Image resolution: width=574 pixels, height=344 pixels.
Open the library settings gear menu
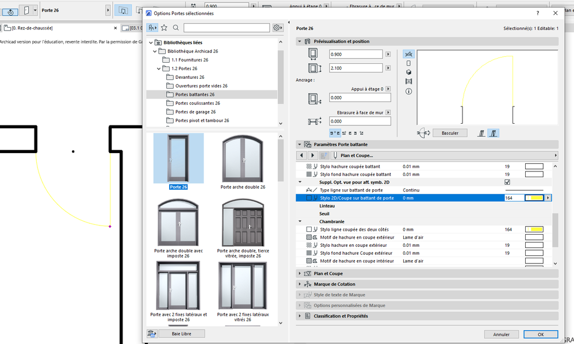pos(278,28)
